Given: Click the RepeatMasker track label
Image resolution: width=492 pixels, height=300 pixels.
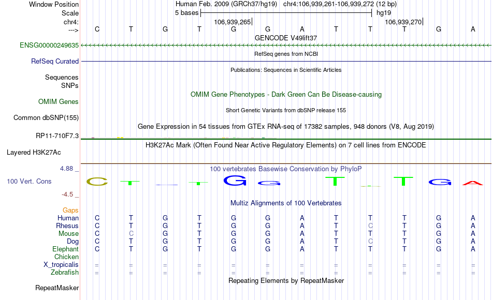Looking at the screenshot, I should pos(57,288).
